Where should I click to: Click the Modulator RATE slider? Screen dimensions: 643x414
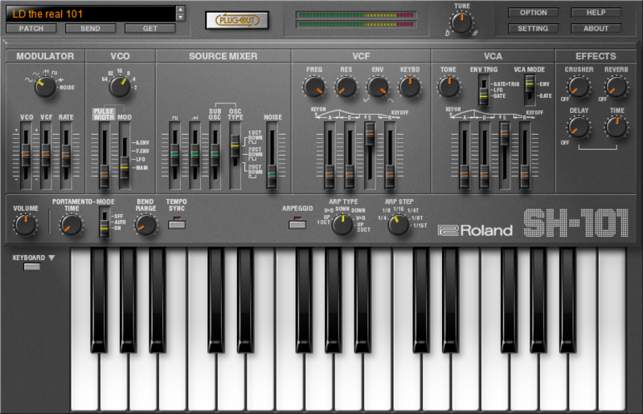pyautogui.click(x=66, y=156)
